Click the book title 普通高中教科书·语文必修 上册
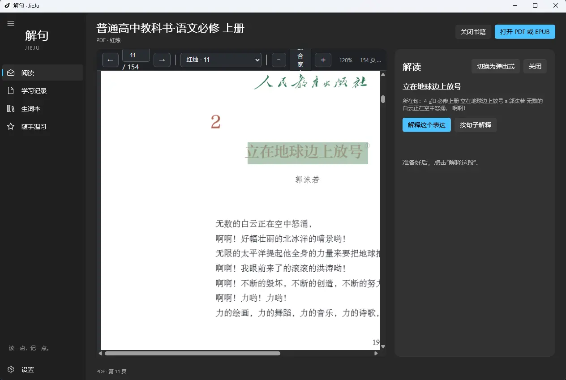Viewport: 566px width, 380px height. [171, 28]
